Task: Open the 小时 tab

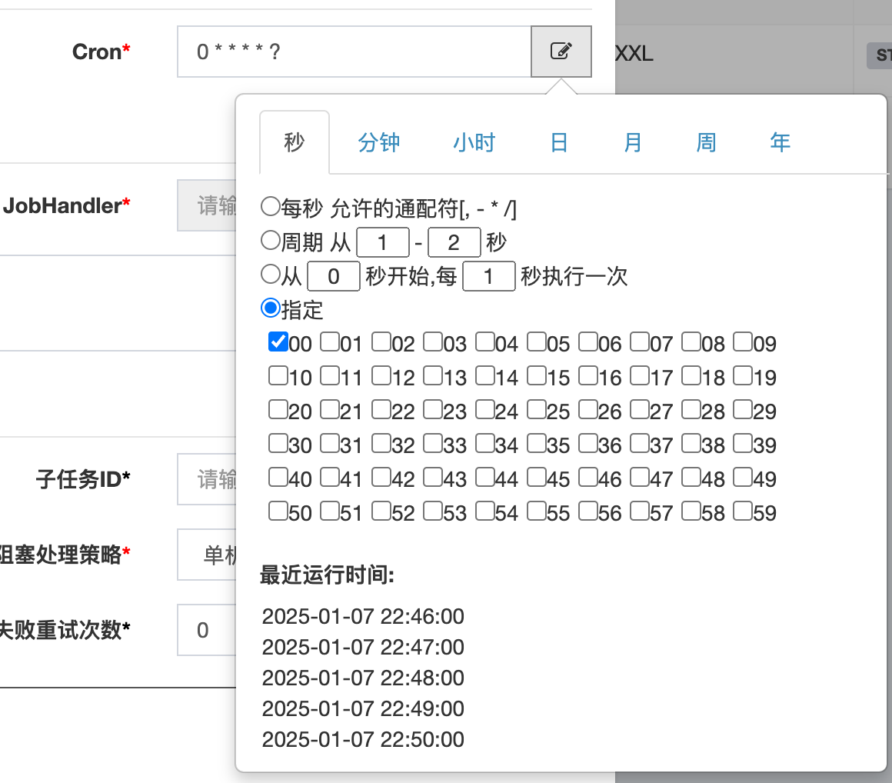Action: tap(474, 142)
